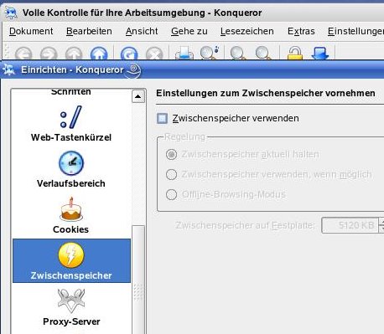Click the Konqueror window title icon
Image resolution: width=384 pixels, height=334 pixels.
(11, 13)
